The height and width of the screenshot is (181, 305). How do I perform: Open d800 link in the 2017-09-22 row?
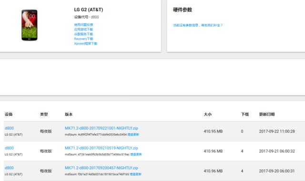click(9, 128)
